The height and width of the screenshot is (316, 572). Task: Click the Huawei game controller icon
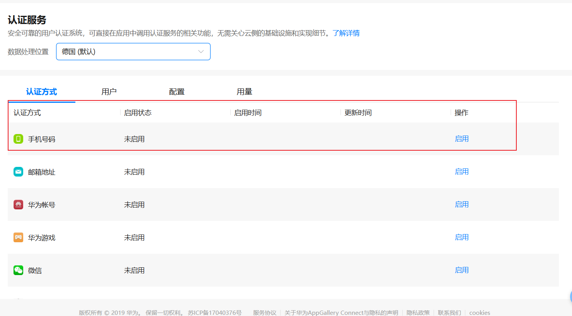(18, 237)
